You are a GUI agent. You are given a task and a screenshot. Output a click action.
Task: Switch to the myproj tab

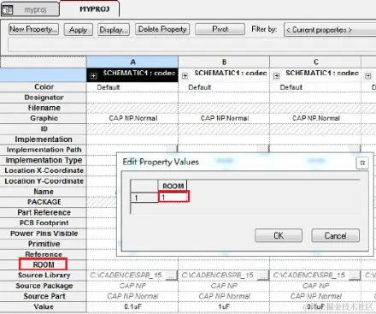(30, 9)
